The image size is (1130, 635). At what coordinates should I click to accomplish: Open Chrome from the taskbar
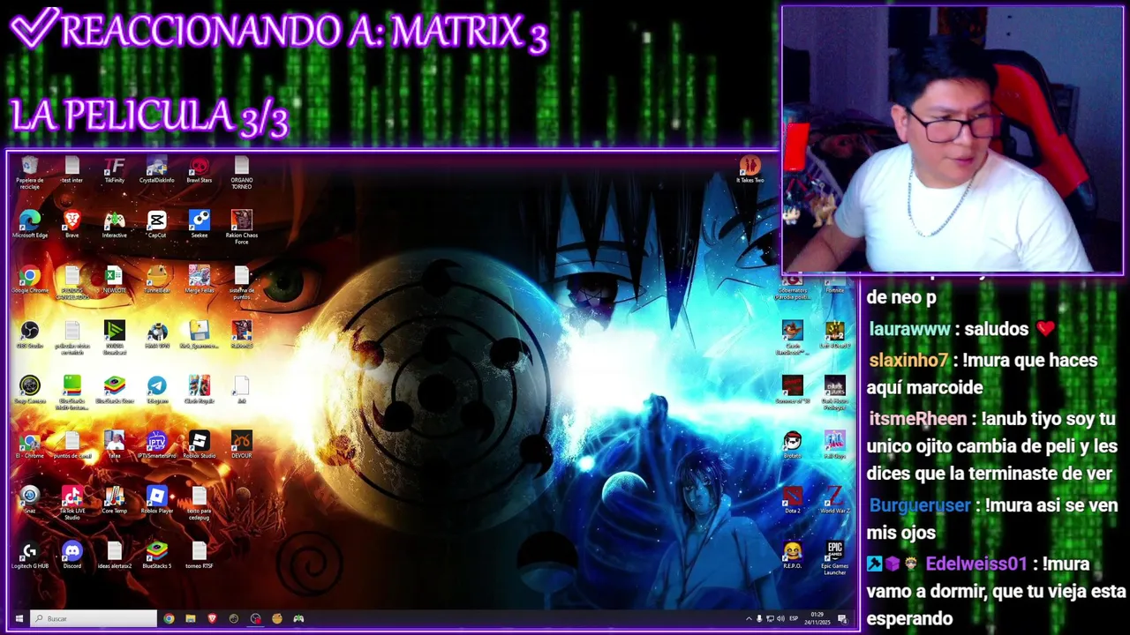tap(169, 618)
